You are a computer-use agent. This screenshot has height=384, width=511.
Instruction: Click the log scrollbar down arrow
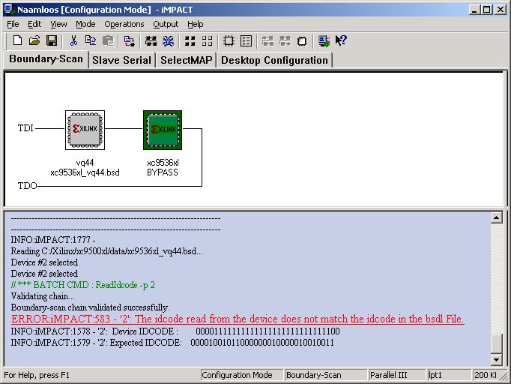tap(496, 360)
